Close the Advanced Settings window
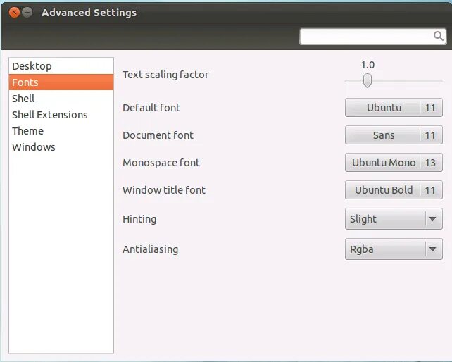The image size is (452, 362). point(14,13)
